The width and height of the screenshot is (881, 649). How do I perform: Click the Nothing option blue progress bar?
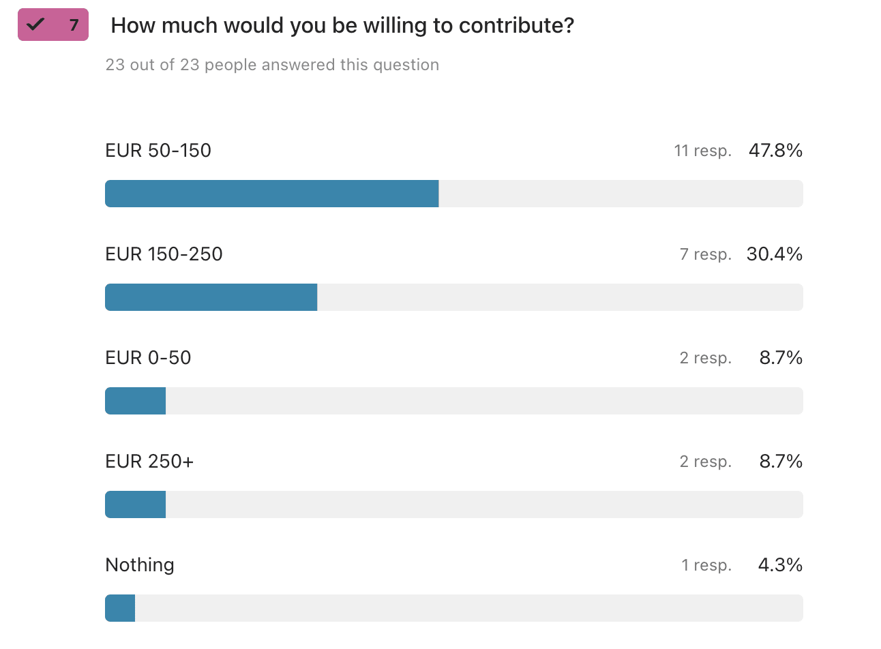120,608
